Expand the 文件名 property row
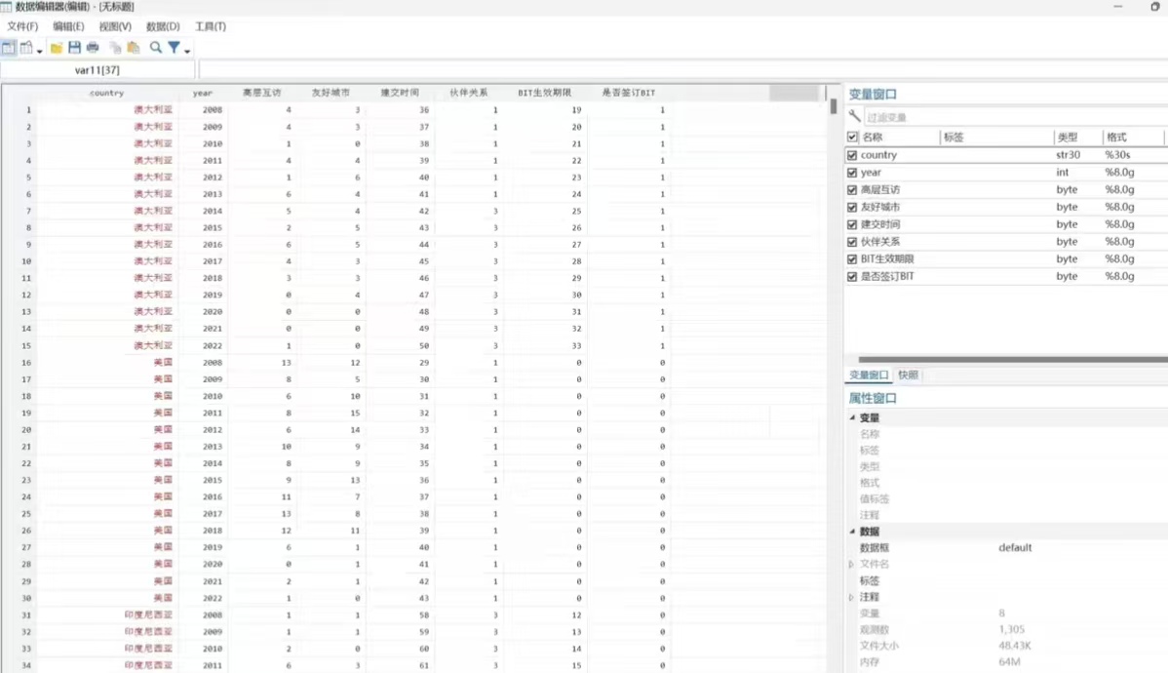The width and height of the screenshot is (1168, 673). click(851, 564)
